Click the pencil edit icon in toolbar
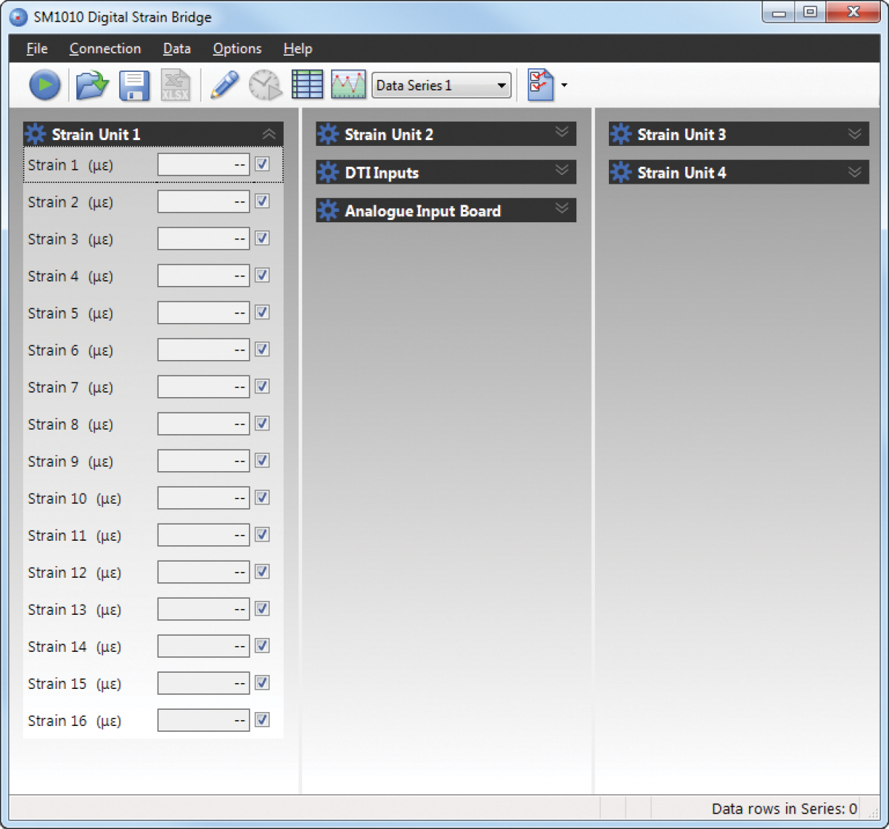The height and width of the screenshot is (829, 889). [224, 85]
